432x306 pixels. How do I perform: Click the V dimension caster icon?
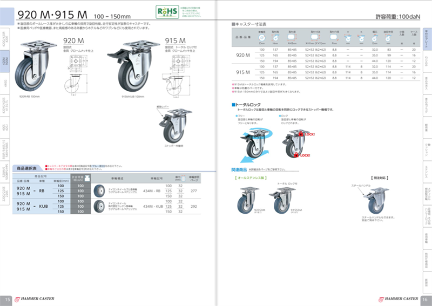click(x=348, y=38)
